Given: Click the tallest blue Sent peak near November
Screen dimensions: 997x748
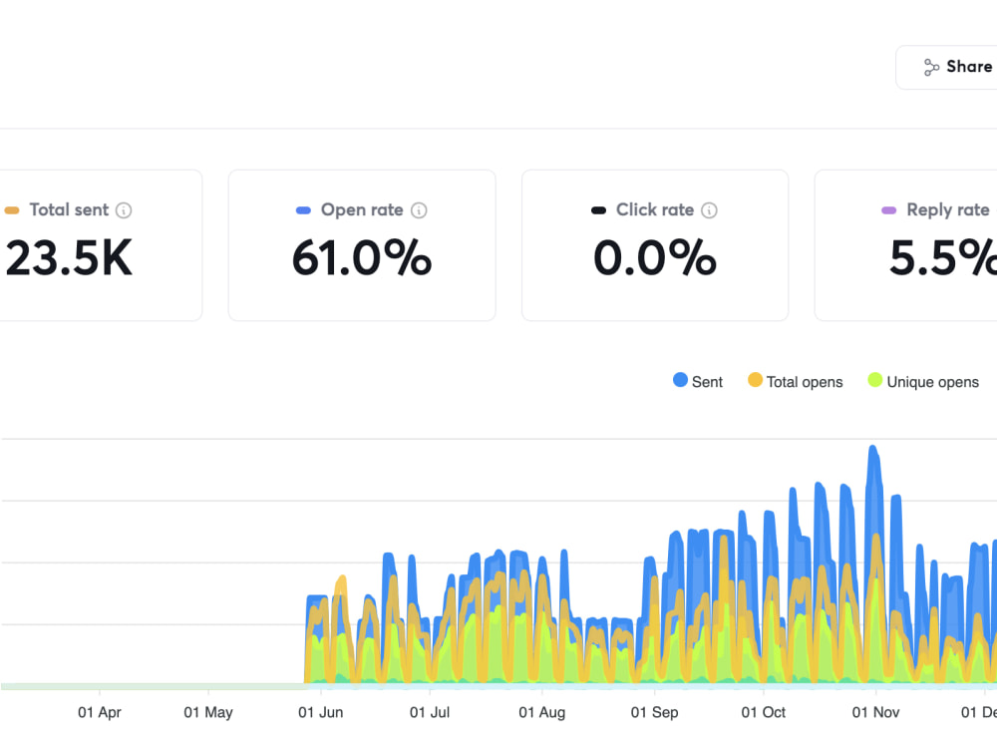Looking at the screenshot, I should click(873, 449).
